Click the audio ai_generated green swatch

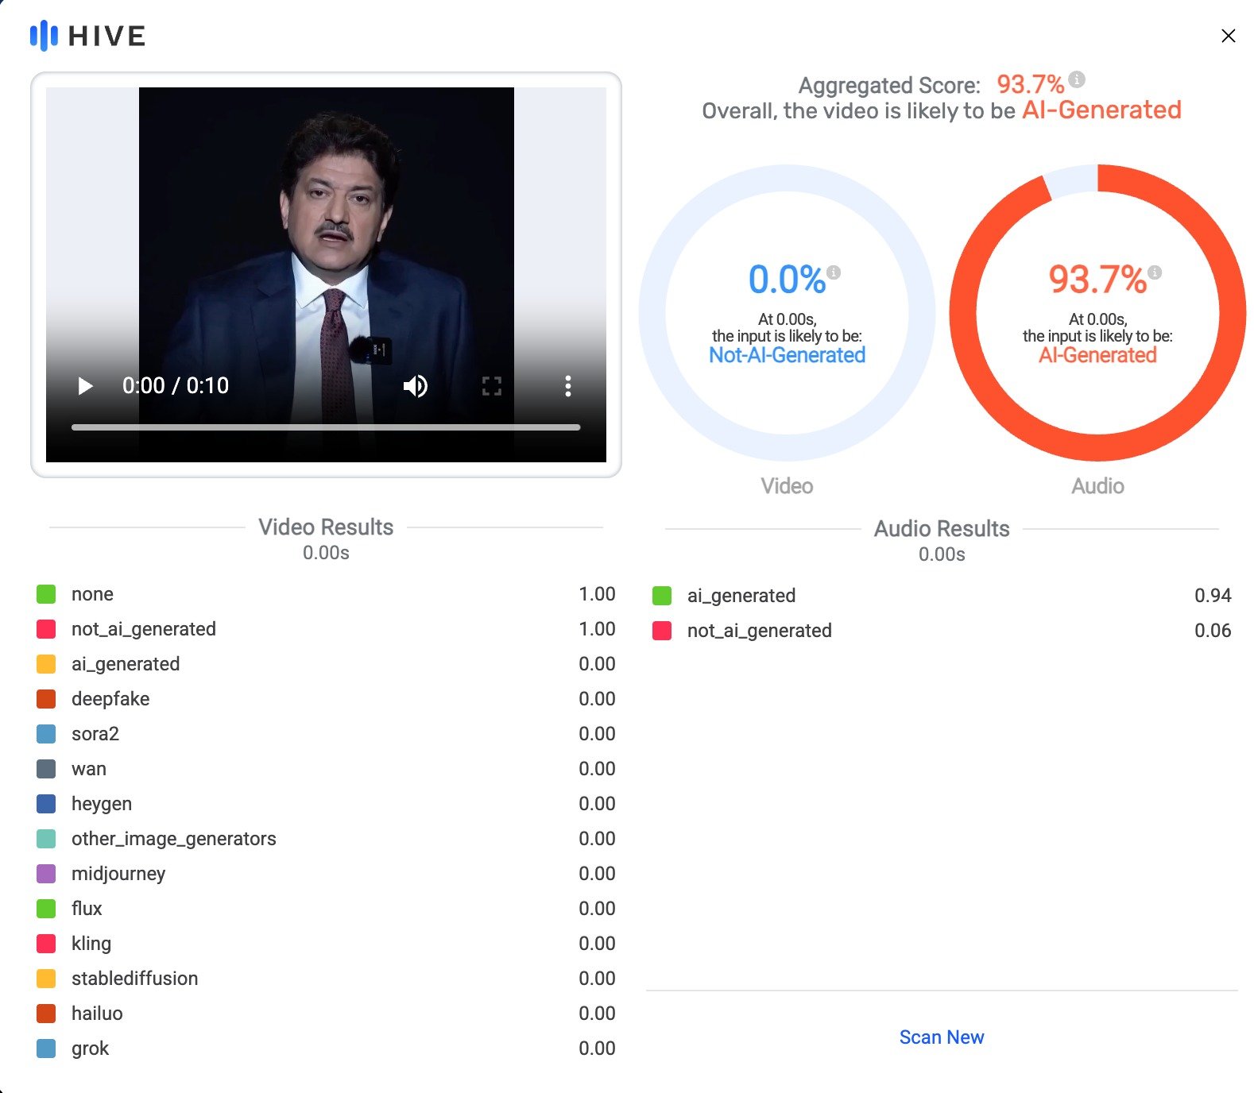point(662,596)
